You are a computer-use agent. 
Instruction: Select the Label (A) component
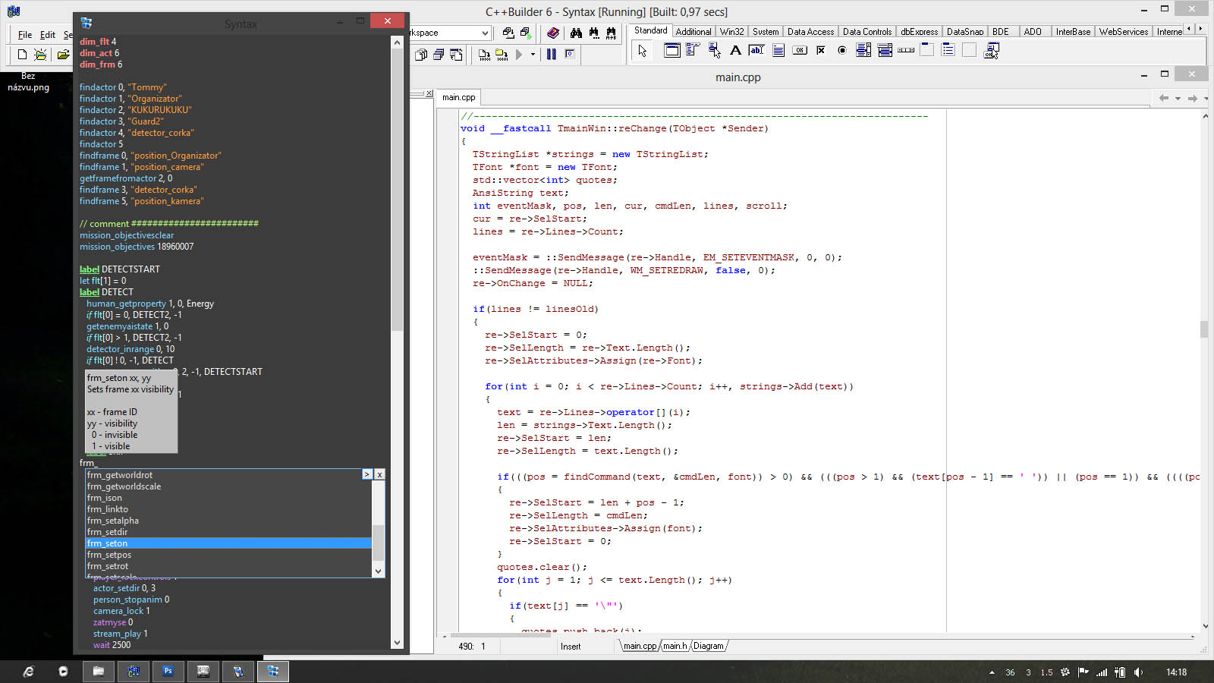[735, 50]
